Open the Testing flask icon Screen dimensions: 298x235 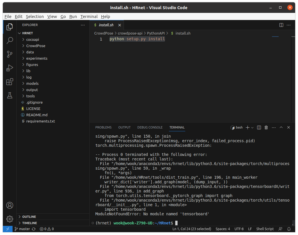click(x=9, y=95)
